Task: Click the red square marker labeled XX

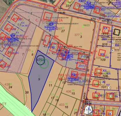Action: [106, 30]
